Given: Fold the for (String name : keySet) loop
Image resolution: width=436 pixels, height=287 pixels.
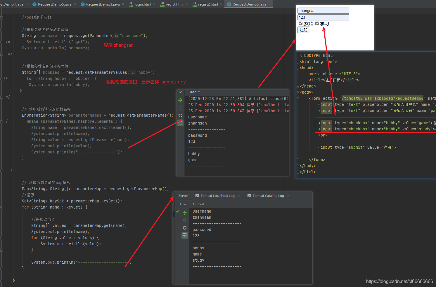Looking at the screenshot, I should pyautogui.click(x=2, y=207).
